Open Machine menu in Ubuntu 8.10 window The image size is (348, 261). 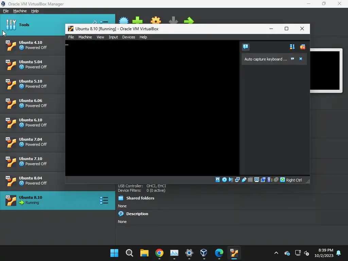click(x=85, y=37)
